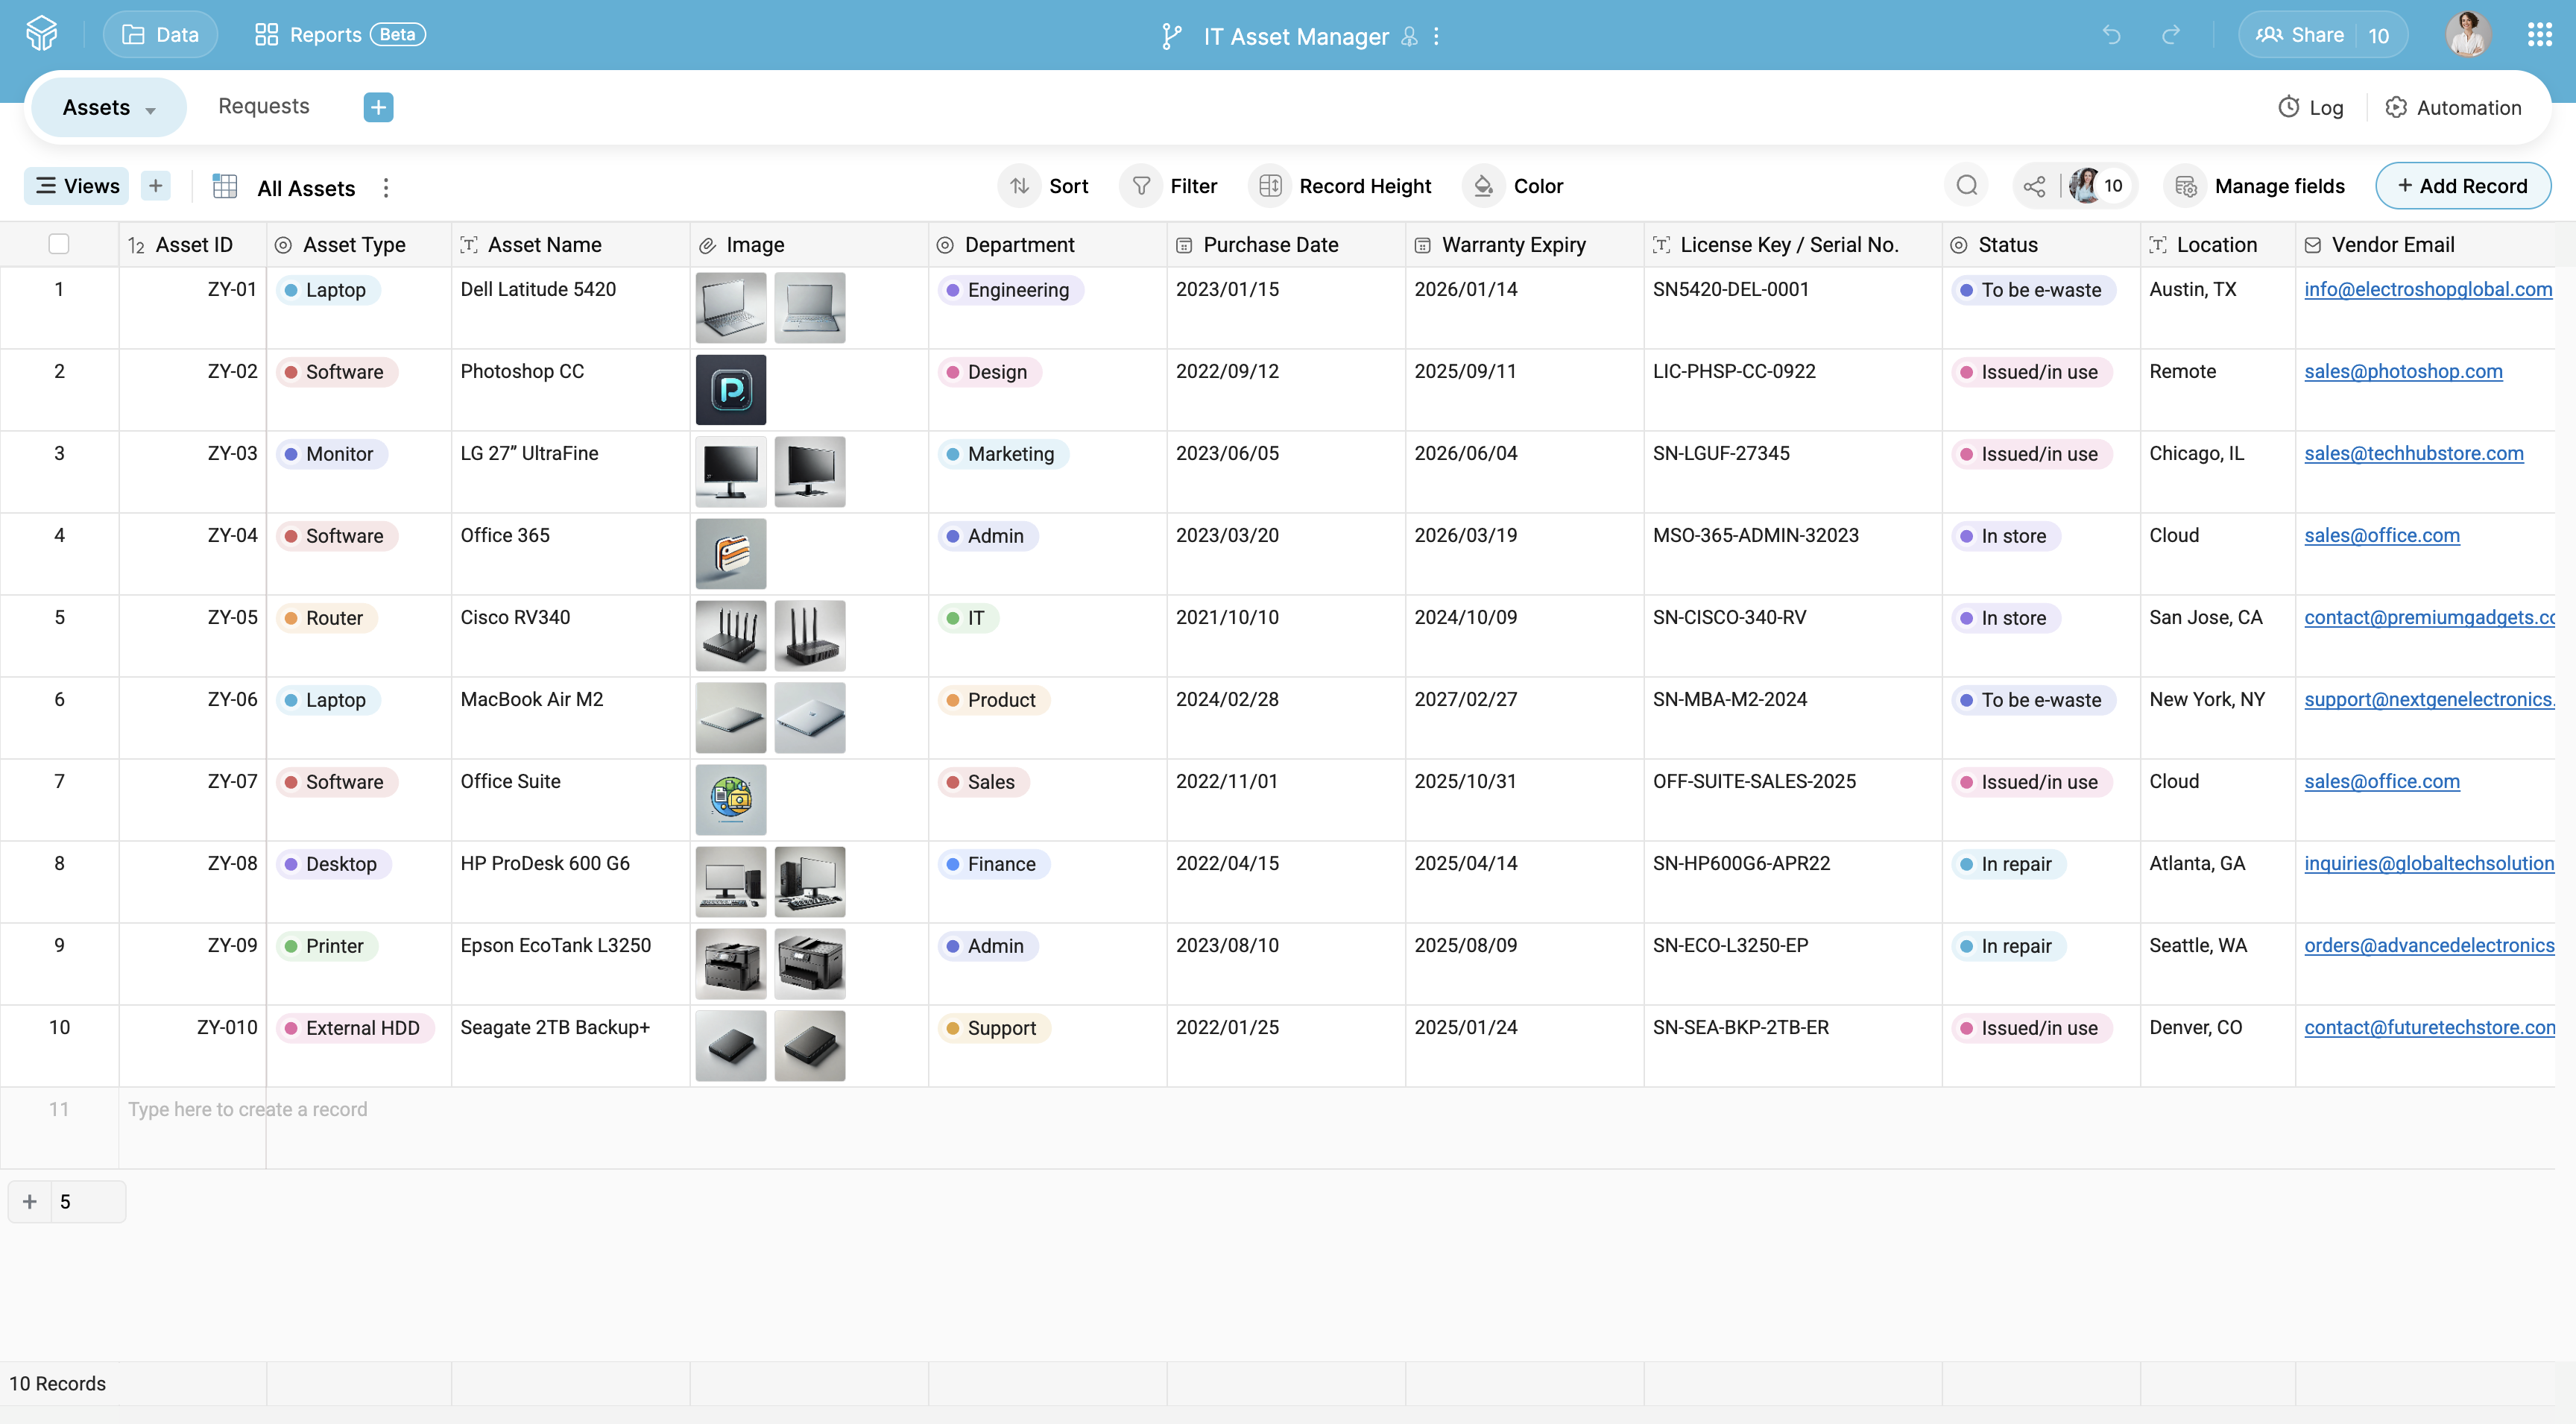Click the workspace logo top left
Screen dimensions: 2576x1424
40,33
